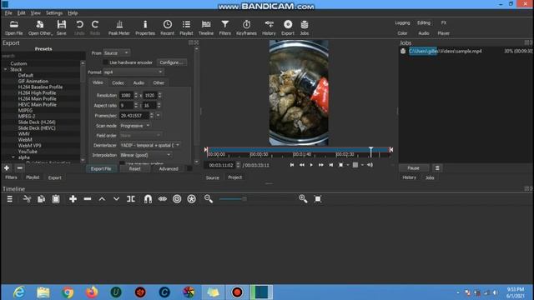Click the timeline Copy icon

pos(41,199)
